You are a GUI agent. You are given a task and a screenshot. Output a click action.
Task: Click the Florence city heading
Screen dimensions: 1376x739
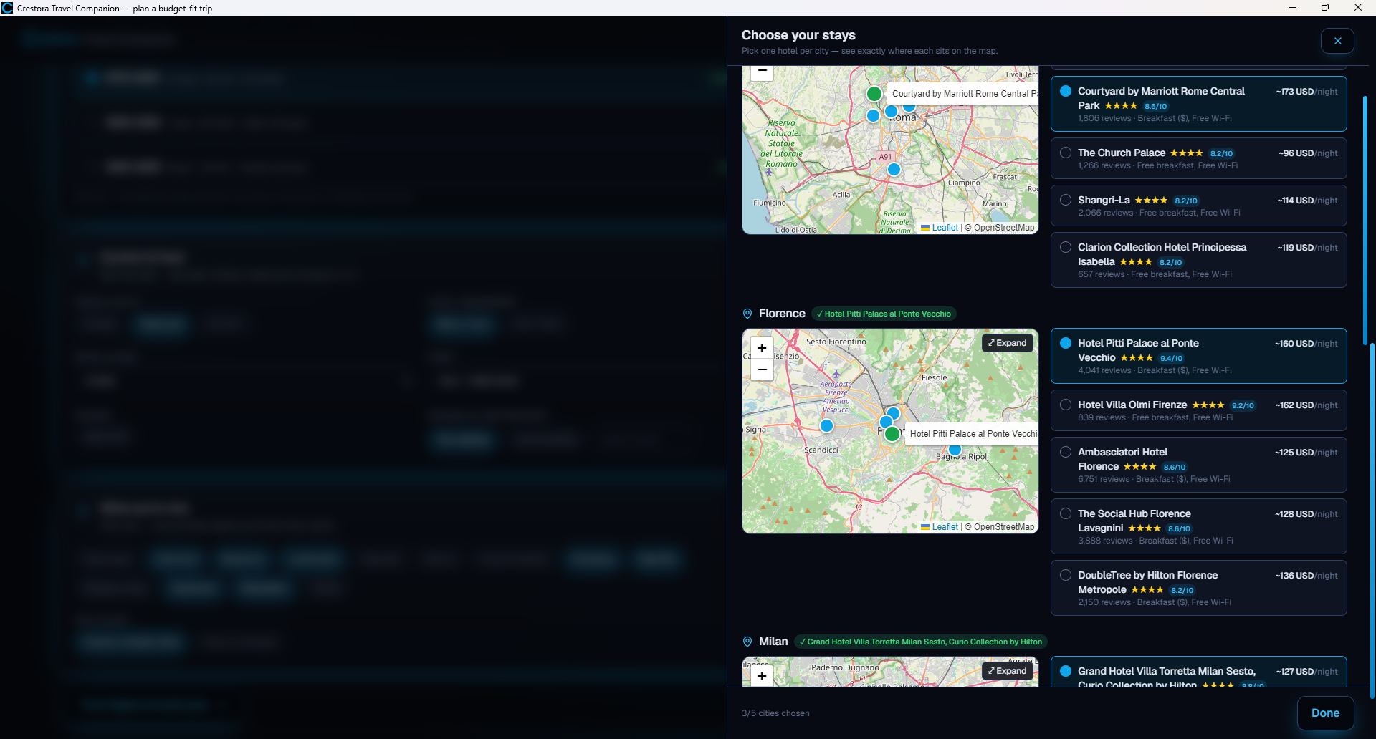[782, 314]
